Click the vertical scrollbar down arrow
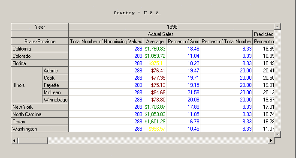The height and width of the screenshot is (158, 296). coord(278,134)
